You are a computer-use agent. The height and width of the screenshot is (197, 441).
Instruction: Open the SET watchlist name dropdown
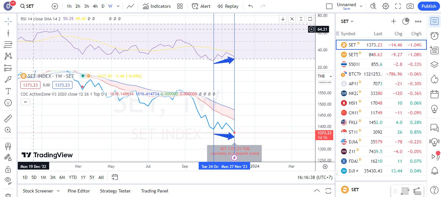347,21
